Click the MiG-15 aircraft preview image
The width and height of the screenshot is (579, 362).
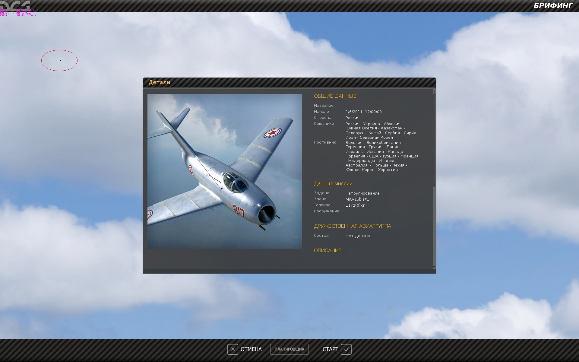[x=225, y=171]
